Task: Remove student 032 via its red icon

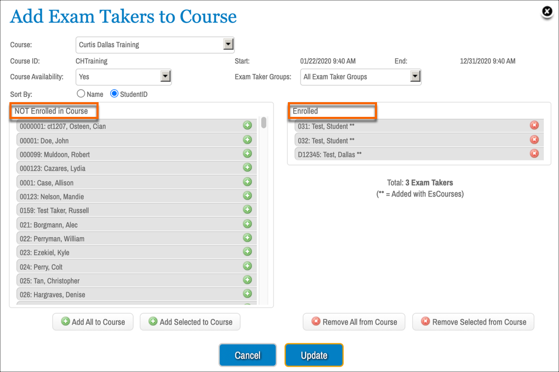Action: (534, 139)
